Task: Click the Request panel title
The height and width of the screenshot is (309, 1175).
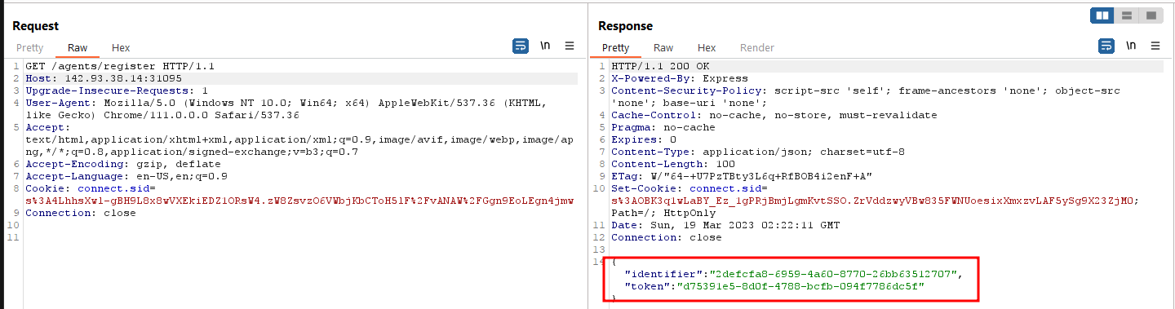Action: click(x=36, y=26)
